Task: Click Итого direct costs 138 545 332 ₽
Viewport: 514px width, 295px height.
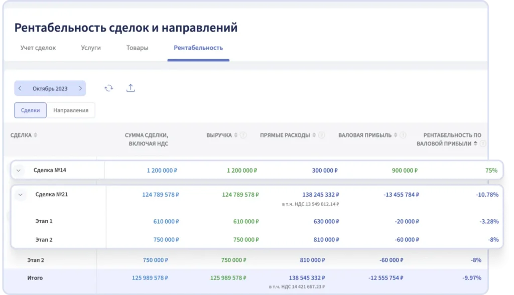Action: point(307,278)
